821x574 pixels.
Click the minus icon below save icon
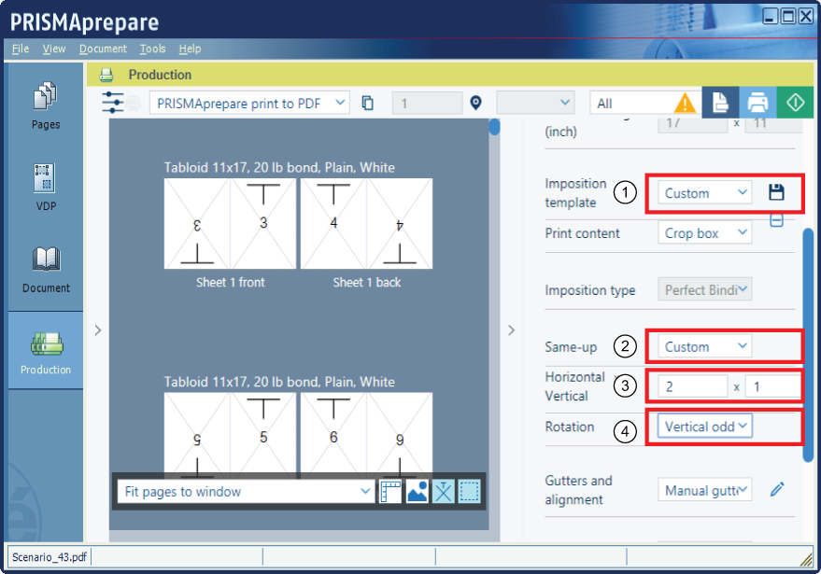coord(776,220)
